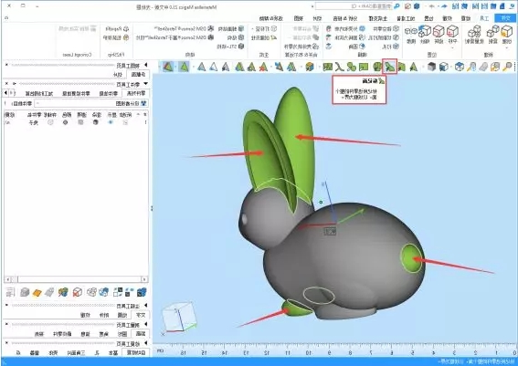Open the part-list view combo box dropdown
518x366 pixels.
click(x=37, y=104)
